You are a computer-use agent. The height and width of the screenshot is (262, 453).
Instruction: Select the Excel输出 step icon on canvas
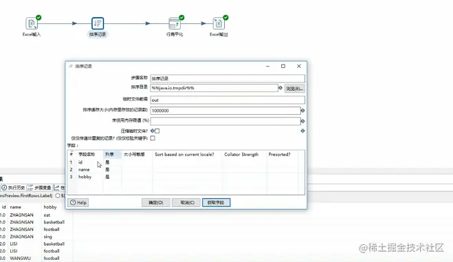(x=219, y=23)
